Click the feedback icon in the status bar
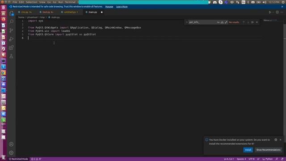Image resolution: width=286 pixels, height=161 pixels. tap(277, 159)
